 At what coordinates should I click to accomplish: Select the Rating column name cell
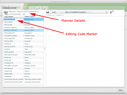(34, 77)
